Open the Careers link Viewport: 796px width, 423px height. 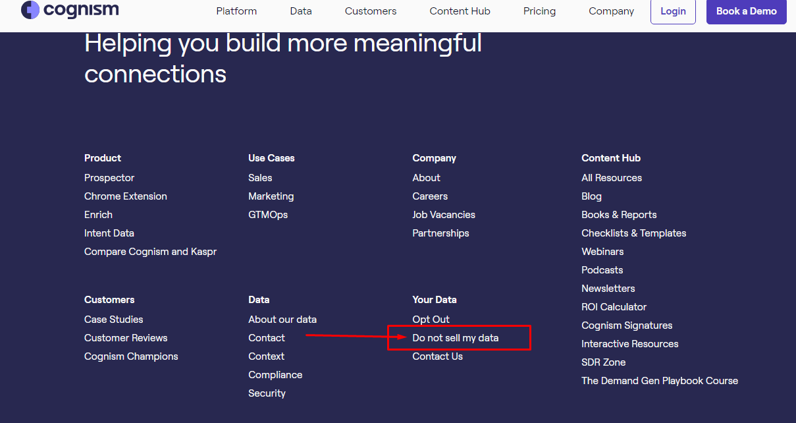(430, 196)
